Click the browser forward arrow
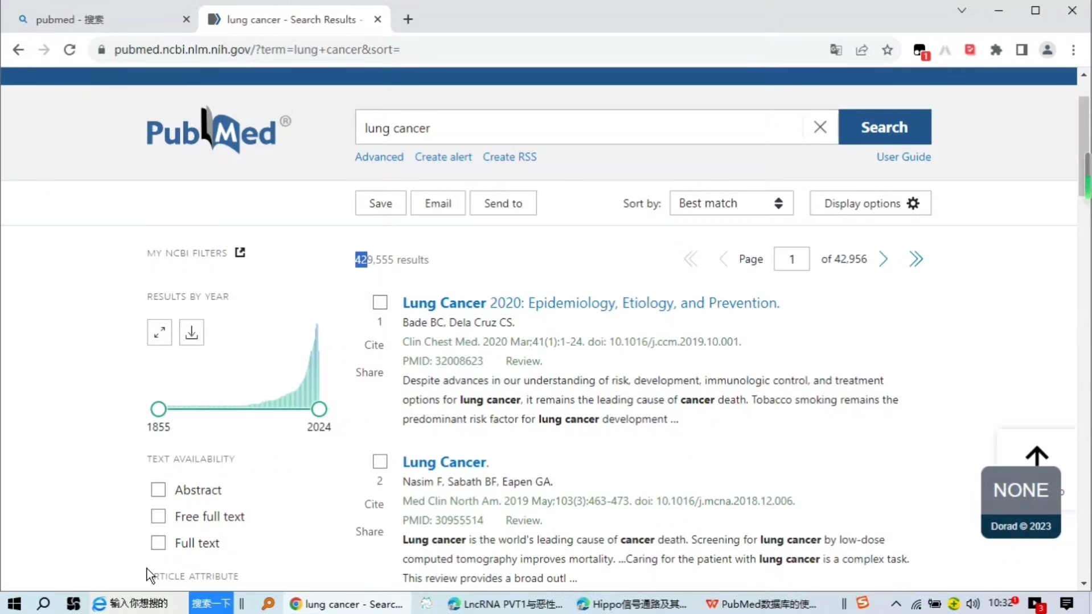 (44, 49)
